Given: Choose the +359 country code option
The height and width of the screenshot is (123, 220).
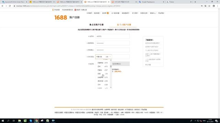Looking at the screenshot, I should 103,81.
